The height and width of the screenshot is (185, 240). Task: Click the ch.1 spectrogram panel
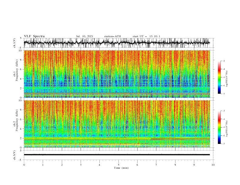tap(117, 74)
